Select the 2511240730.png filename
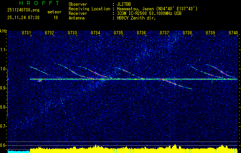241x153 pixels. pyautogui.click(x=21, y=11)
